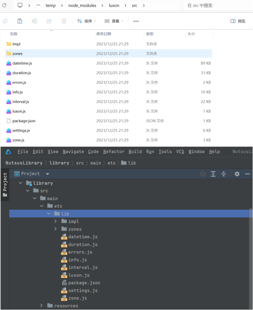Click the refresh icon in Explorer

(4, 5)
